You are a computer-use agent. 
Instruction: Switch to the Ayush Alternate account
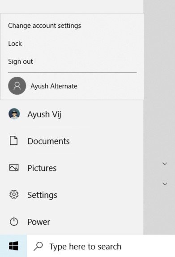(72, 86)
